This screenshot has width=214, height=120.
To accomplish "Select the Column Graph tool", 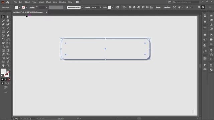I will (8, 58).
